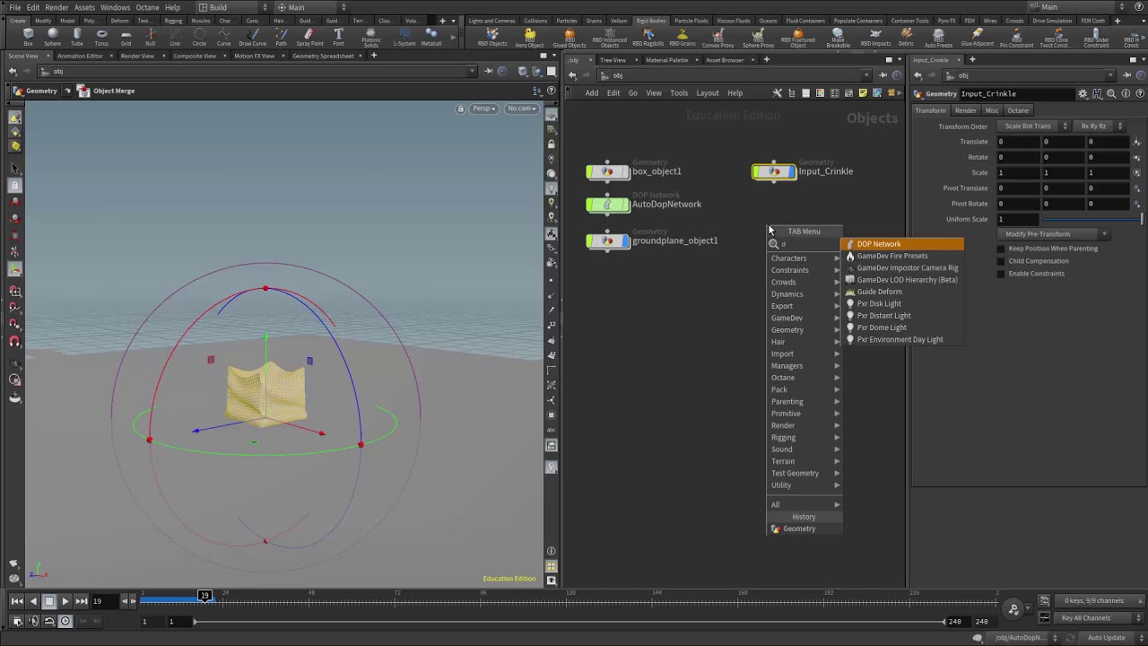Click the RBD Hero Object shelf tool
The image size is (1148, 646).
[x=529, y=38]
